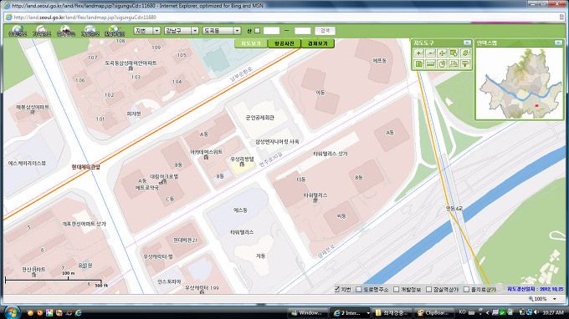Switch to the 항공사진 aerial photo tab
Viewport: 569px width, 319px height.
pos(284,43)
